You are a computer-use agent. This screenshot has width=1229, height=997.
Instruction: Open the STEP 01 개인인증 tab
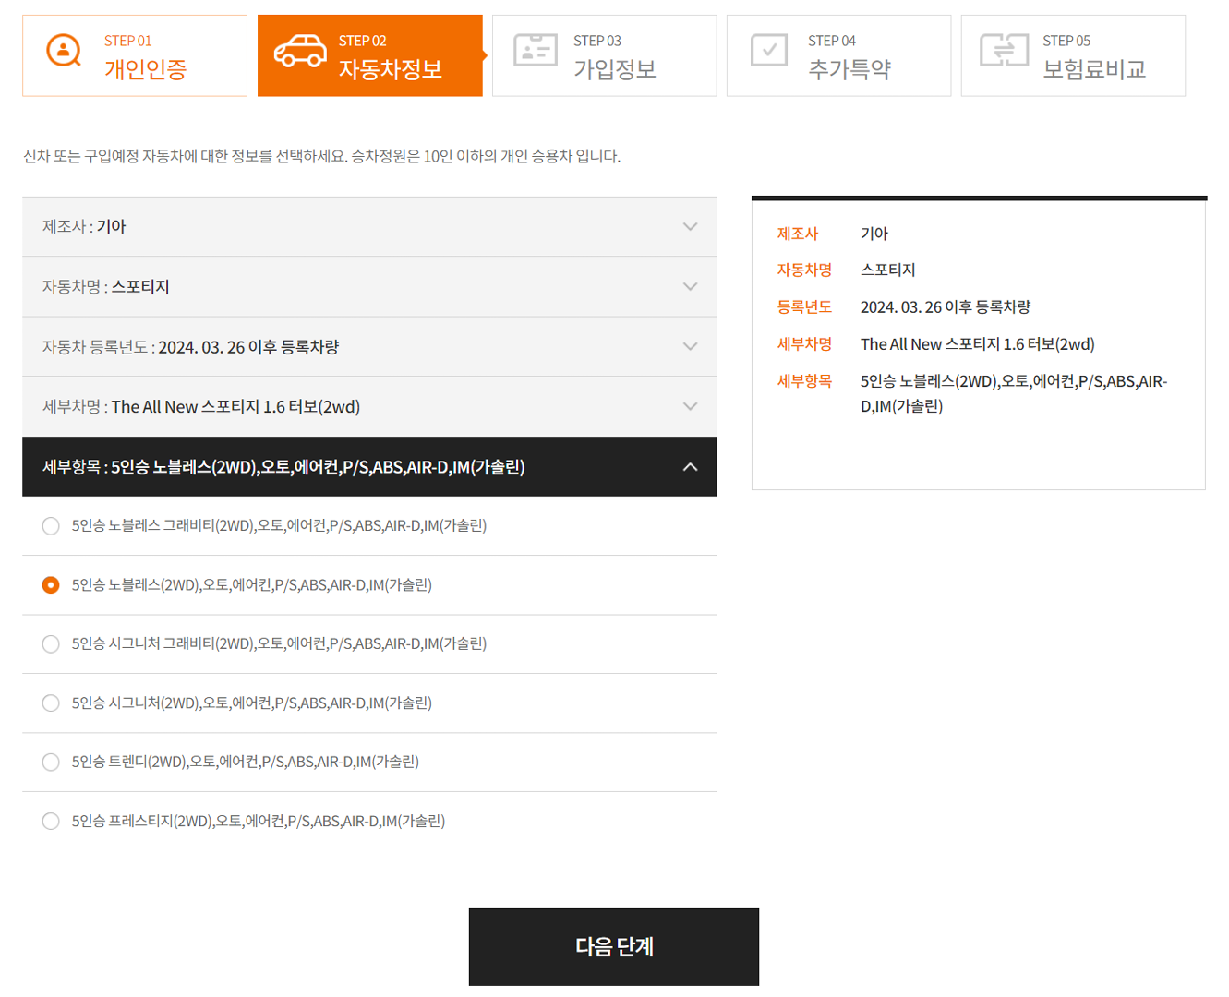(135, 55)
